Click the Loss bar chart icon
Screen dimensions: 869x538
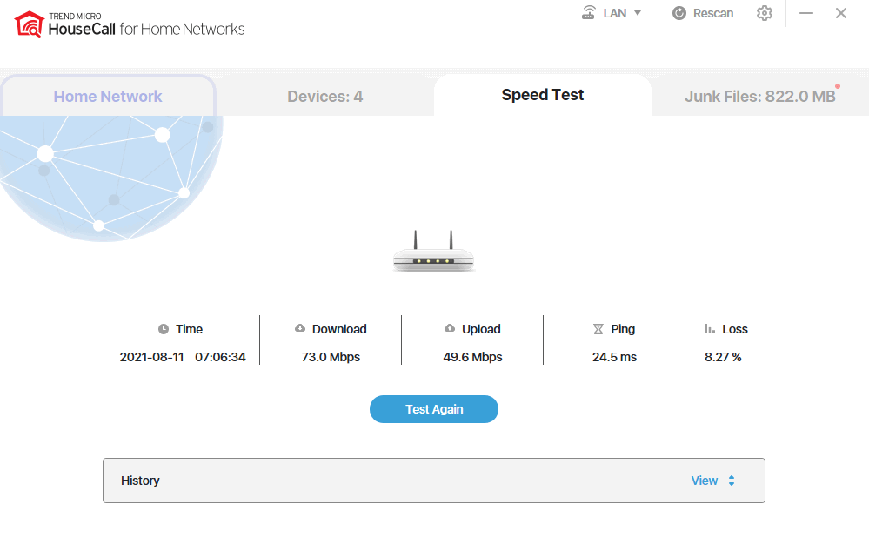pos(710,329)
